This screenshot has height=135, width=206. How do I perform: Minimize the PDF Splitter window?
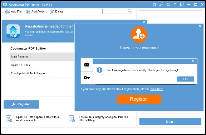[x=189, y=4]
